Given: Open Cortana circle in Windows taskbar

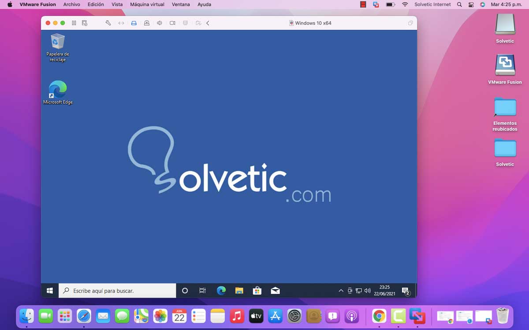Looking at the screenshot, I should [185, 290].
